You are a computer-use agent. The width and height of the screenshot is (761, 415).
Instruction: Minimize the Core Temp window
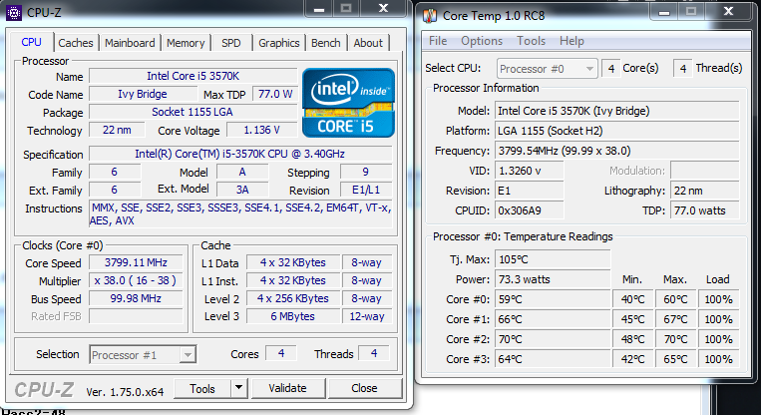click(664, 12)
